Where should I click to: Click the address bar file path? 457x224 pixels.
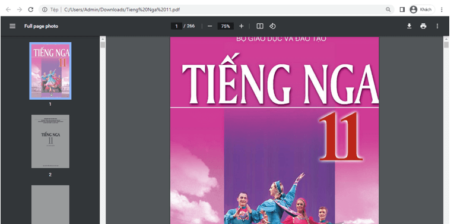coord(122,10)
